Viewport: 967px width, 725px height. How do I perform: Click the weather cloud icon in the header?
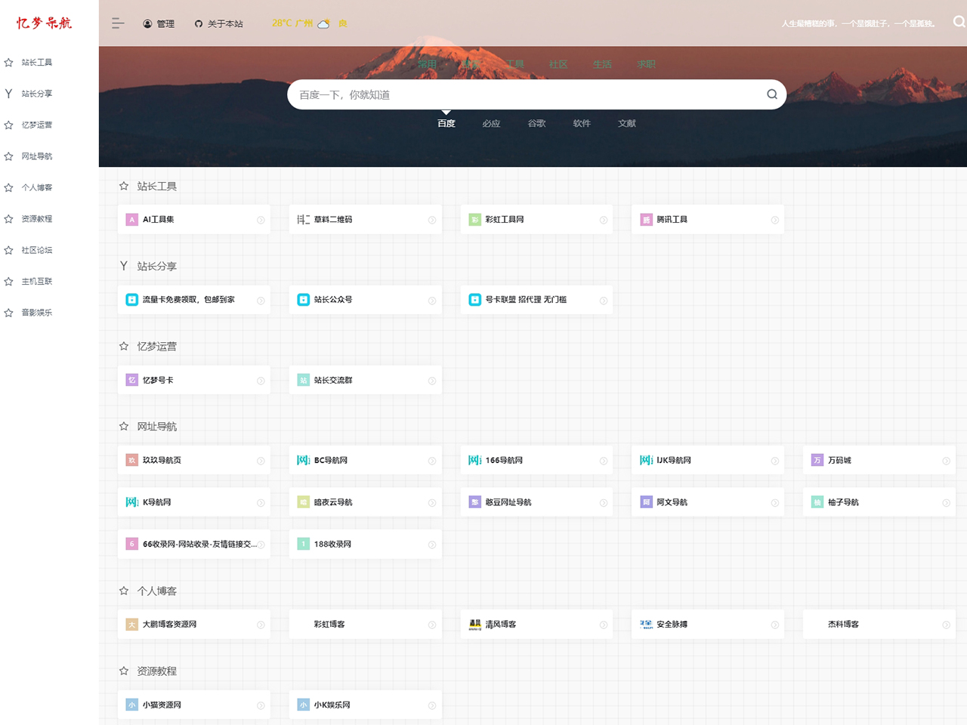pyautogui.click(x=323, y=24)
